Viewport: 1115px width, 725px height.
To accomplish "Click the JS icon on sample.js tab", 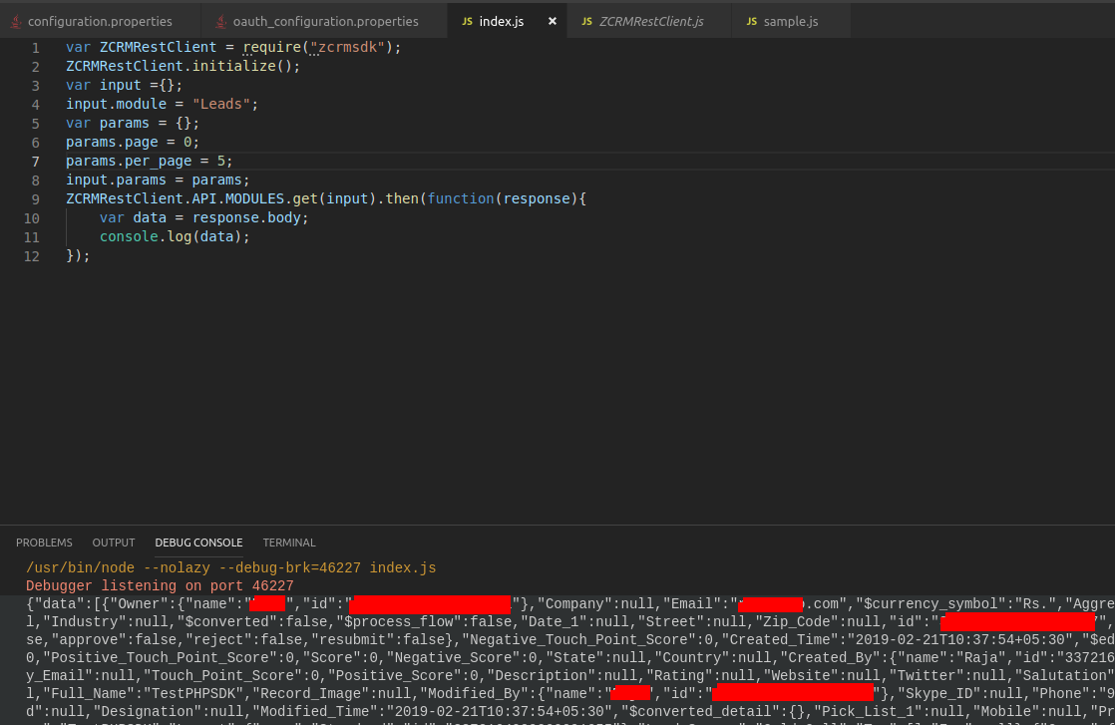I will tap(752, 21).
